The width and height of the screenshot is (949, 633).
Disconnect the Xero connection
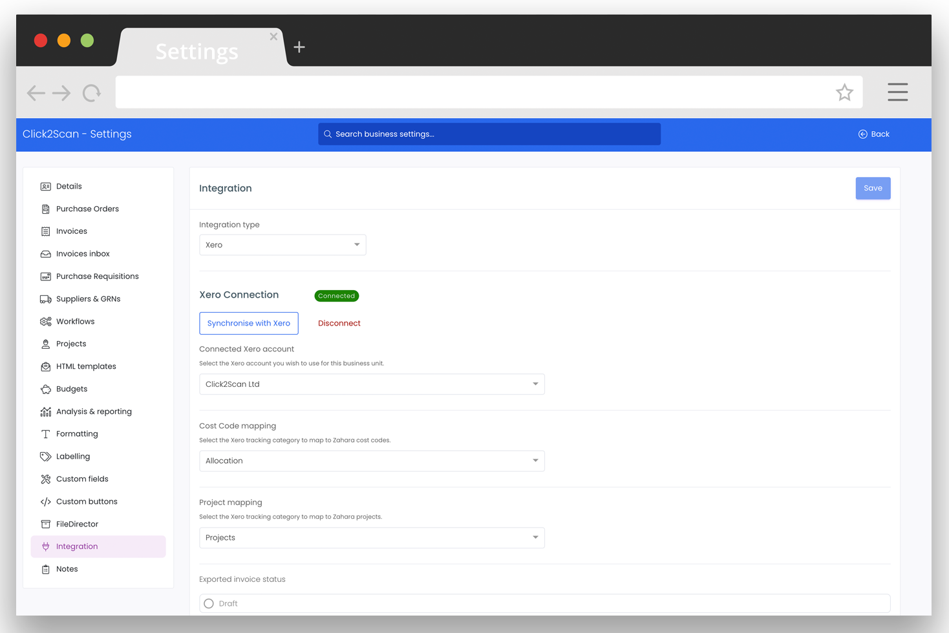click(x=339, y=323)
